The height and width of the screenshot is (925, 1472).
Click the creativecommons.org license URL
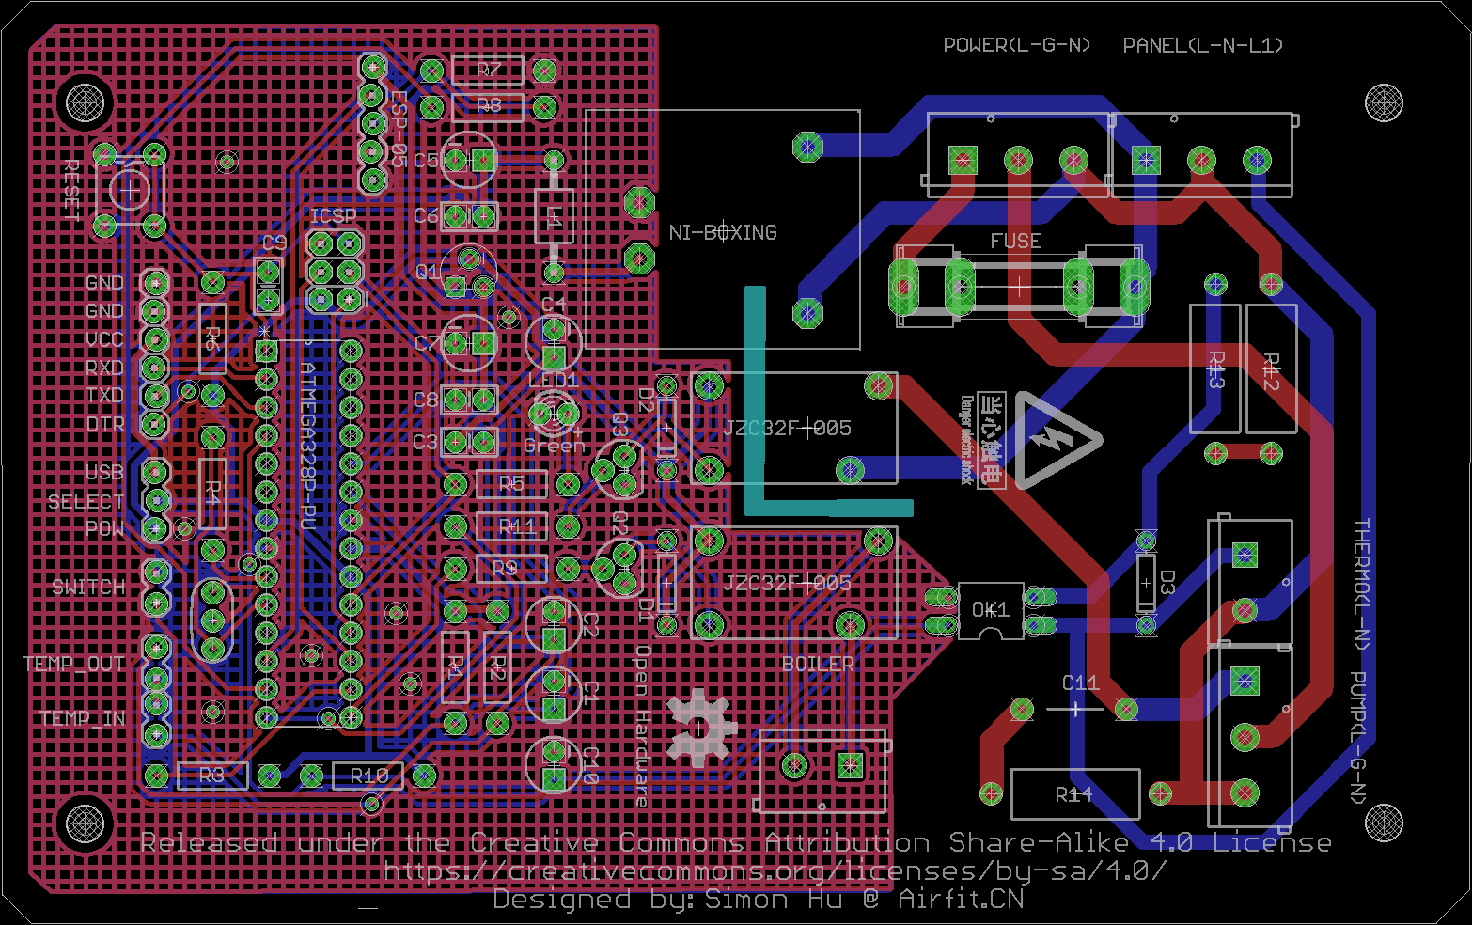775,871
